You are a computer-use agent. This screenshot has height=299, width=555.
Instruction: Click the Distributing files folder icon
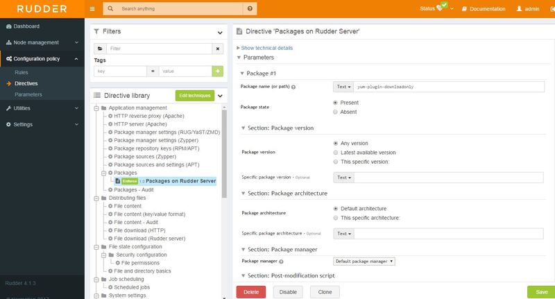[103, 198]
